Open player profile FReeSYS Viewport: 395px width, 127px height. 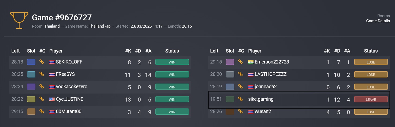click(65, 74)
